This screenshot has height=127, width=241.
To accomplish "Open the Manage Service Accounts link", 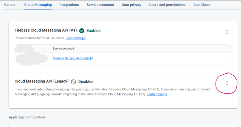I will 71,58.
